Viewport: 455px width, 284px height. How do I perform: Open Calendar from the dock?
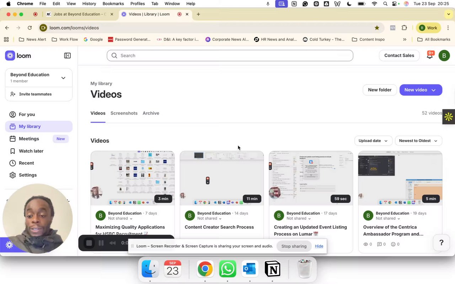point(172,269)
